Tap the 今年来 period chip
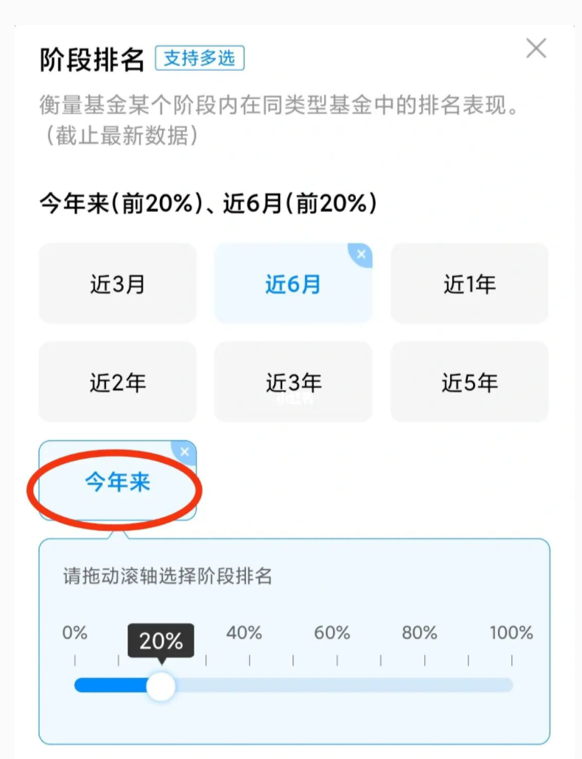582x759 pixels. [x=118, y=482]
